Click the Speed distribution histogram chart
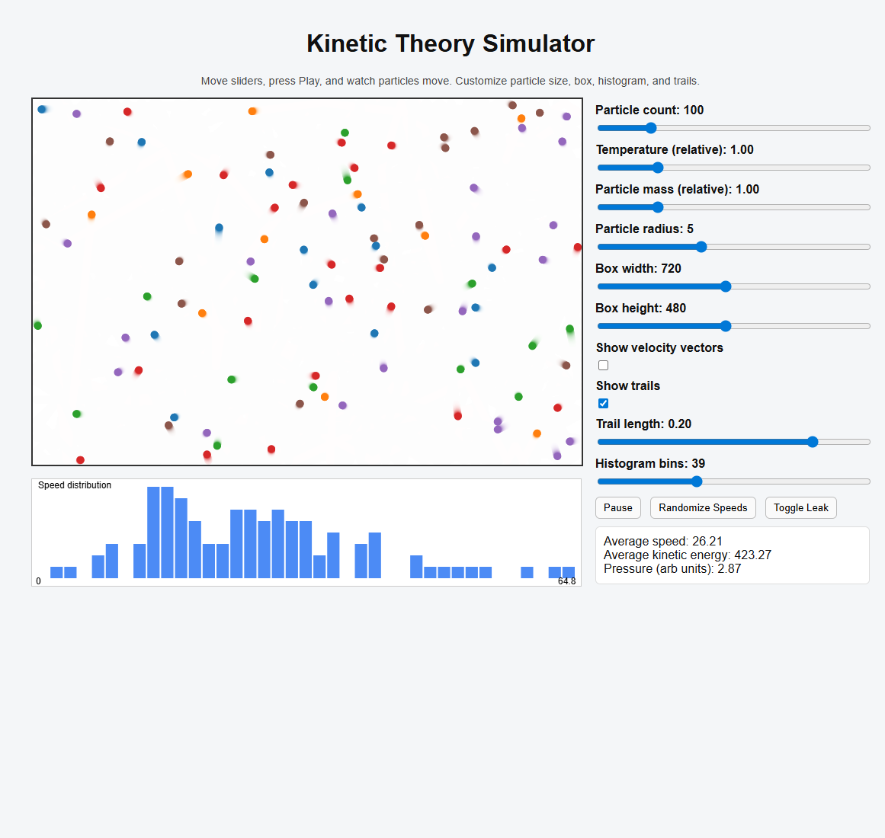 click(306, 533)
